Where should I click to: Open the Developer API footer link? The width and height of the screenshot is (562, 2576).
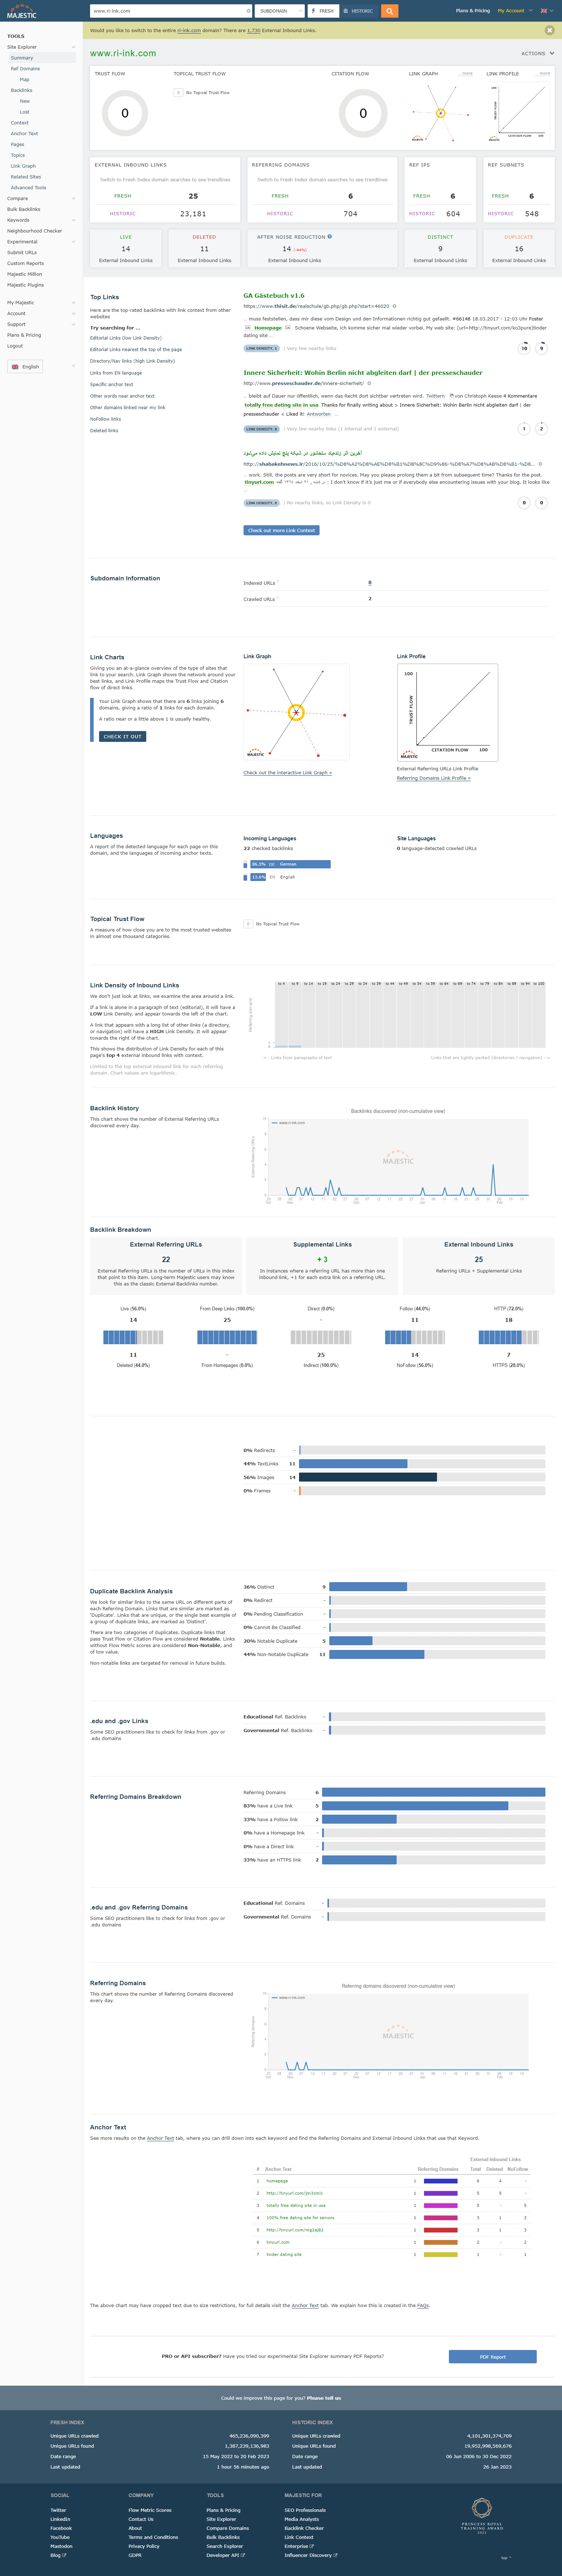pyautogui.click(x=225, y=2555)
